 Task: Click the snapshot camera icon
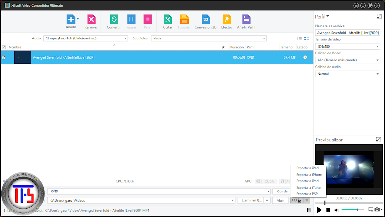tap(377, 210)
